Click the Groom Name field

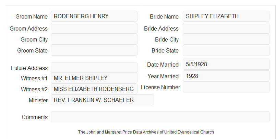(x=94, y=16)
